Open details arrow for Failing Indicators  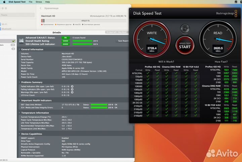coord(72,89)
